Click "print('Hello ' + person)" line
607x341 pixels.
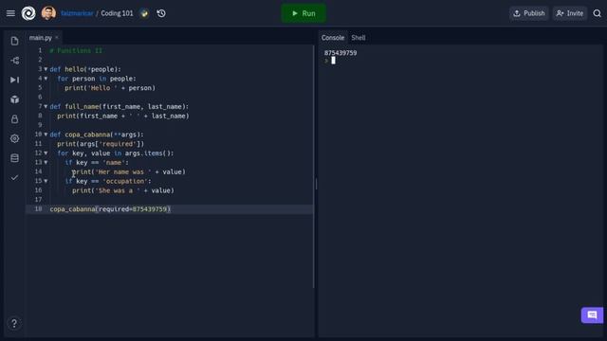[x=110, y=88]
